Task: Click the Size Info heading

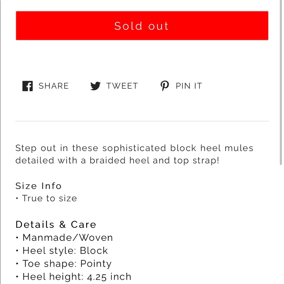Action: coord(38,186)
